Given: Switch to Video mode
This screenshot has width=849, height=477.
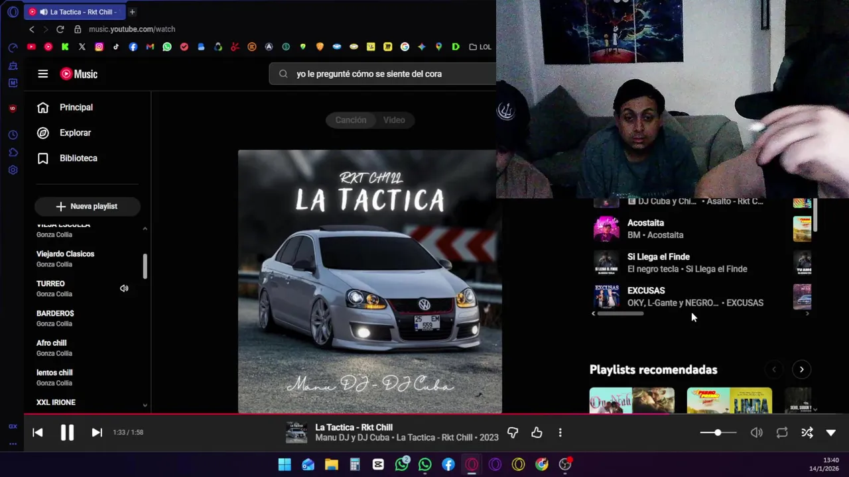Looking at the screenshot, I should [394, 120].
